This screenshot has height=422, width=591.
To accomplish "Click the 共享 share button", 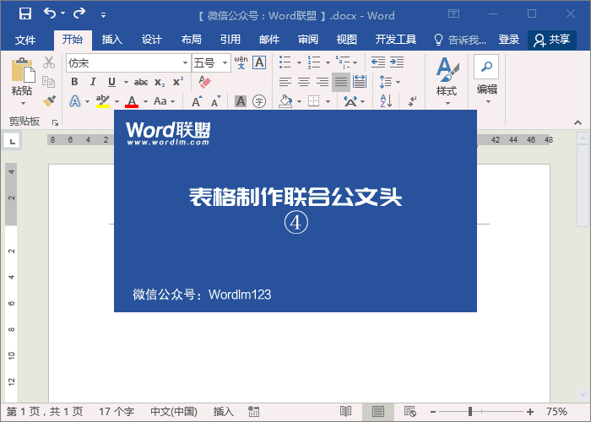I will pyautogui.click(x=552, y=40).
